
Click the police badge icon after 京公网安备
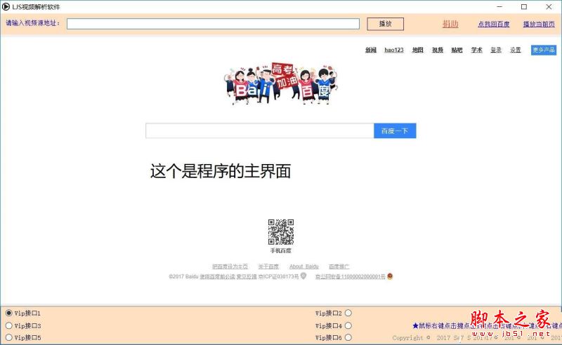[390, 276]
